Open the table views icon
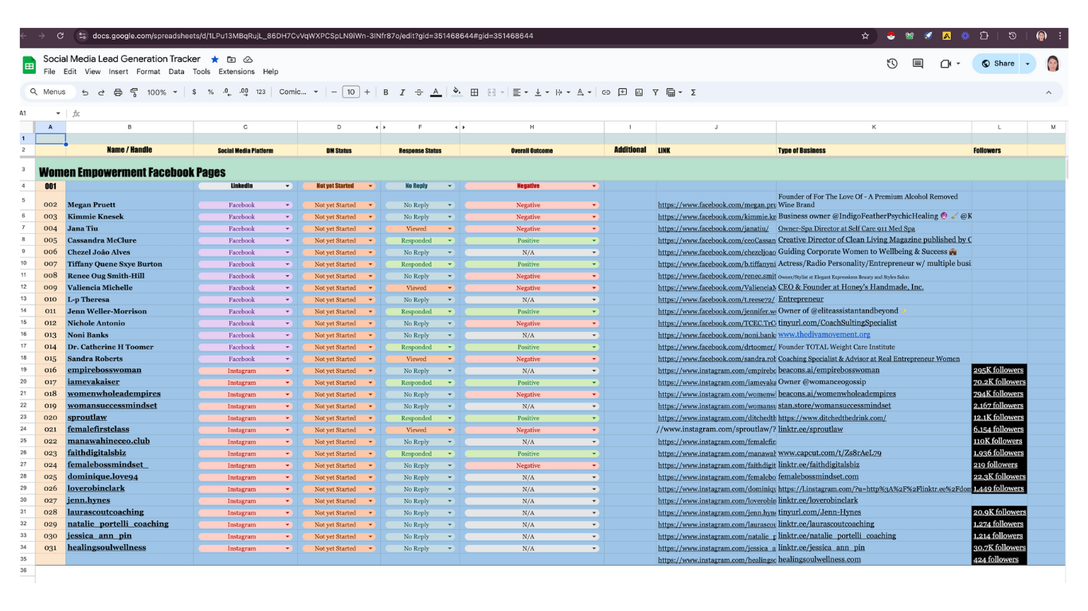 (x=673, y=92)
